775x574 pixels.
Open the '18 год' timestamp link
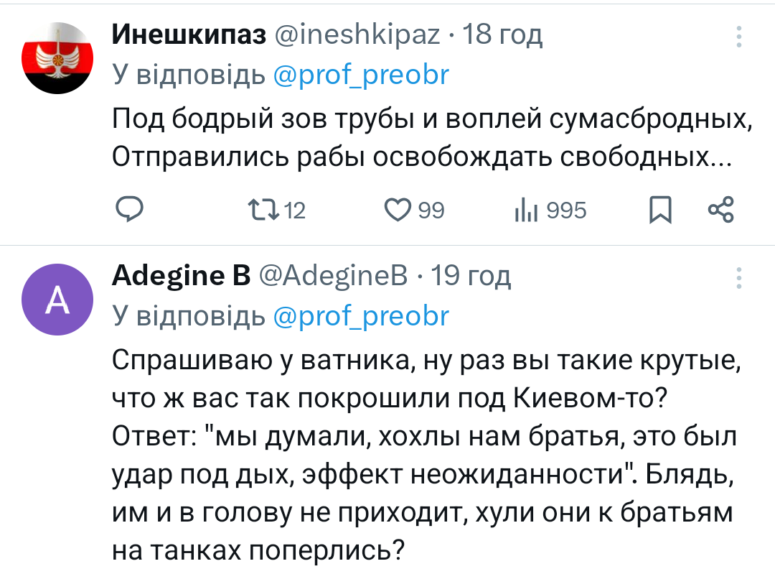pos(502,34)
